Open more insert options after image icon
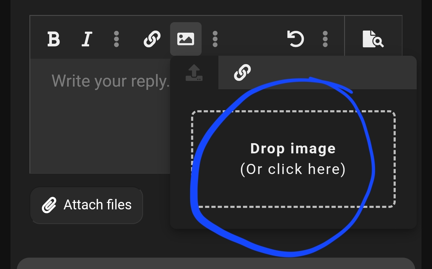 coord(215,39)
